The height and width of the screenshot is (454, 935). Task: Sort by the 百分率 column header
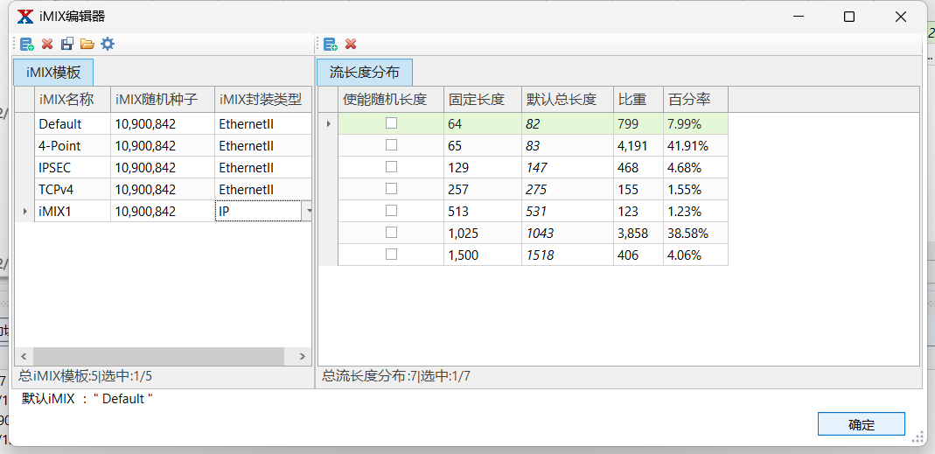(694, 100)
